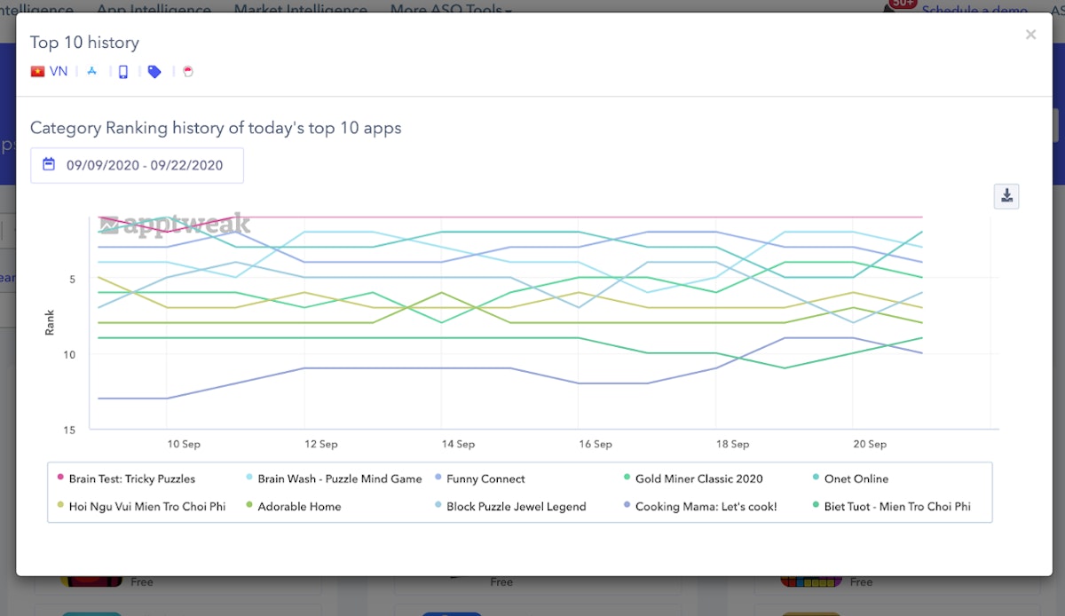The height and width of the screenshot is (616, 1065).
Task: Click the blue price tag icon
Action: (154, 72)
